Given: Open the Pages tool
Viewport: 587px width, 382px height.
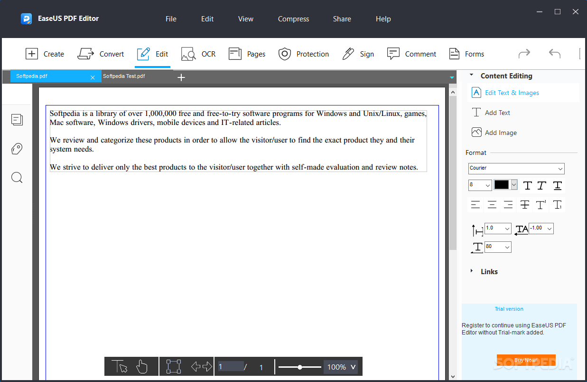Looking at the screenshot, I should click(x=247, y=54).
